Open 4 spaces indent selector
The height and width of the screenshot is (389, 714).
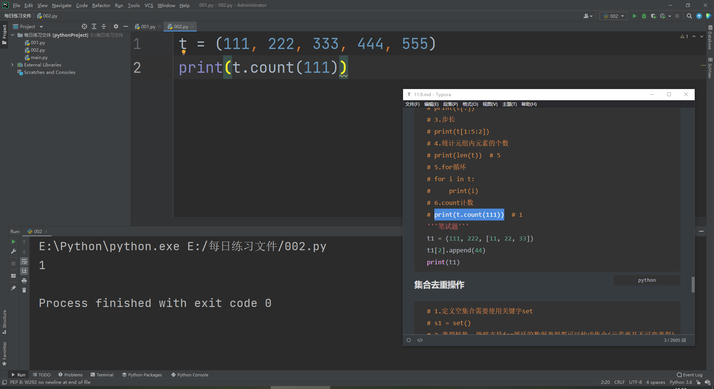tap(656, 382)
